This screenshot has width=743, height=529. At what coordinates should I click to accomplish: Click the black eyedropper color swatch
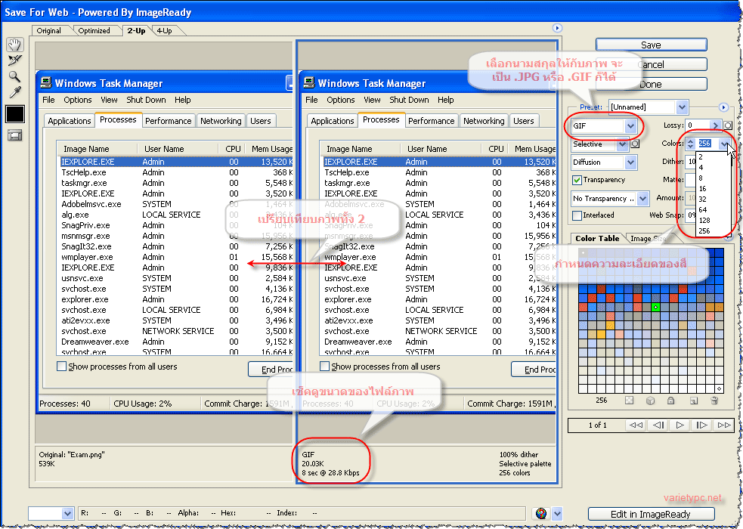[x=15, y=114]
